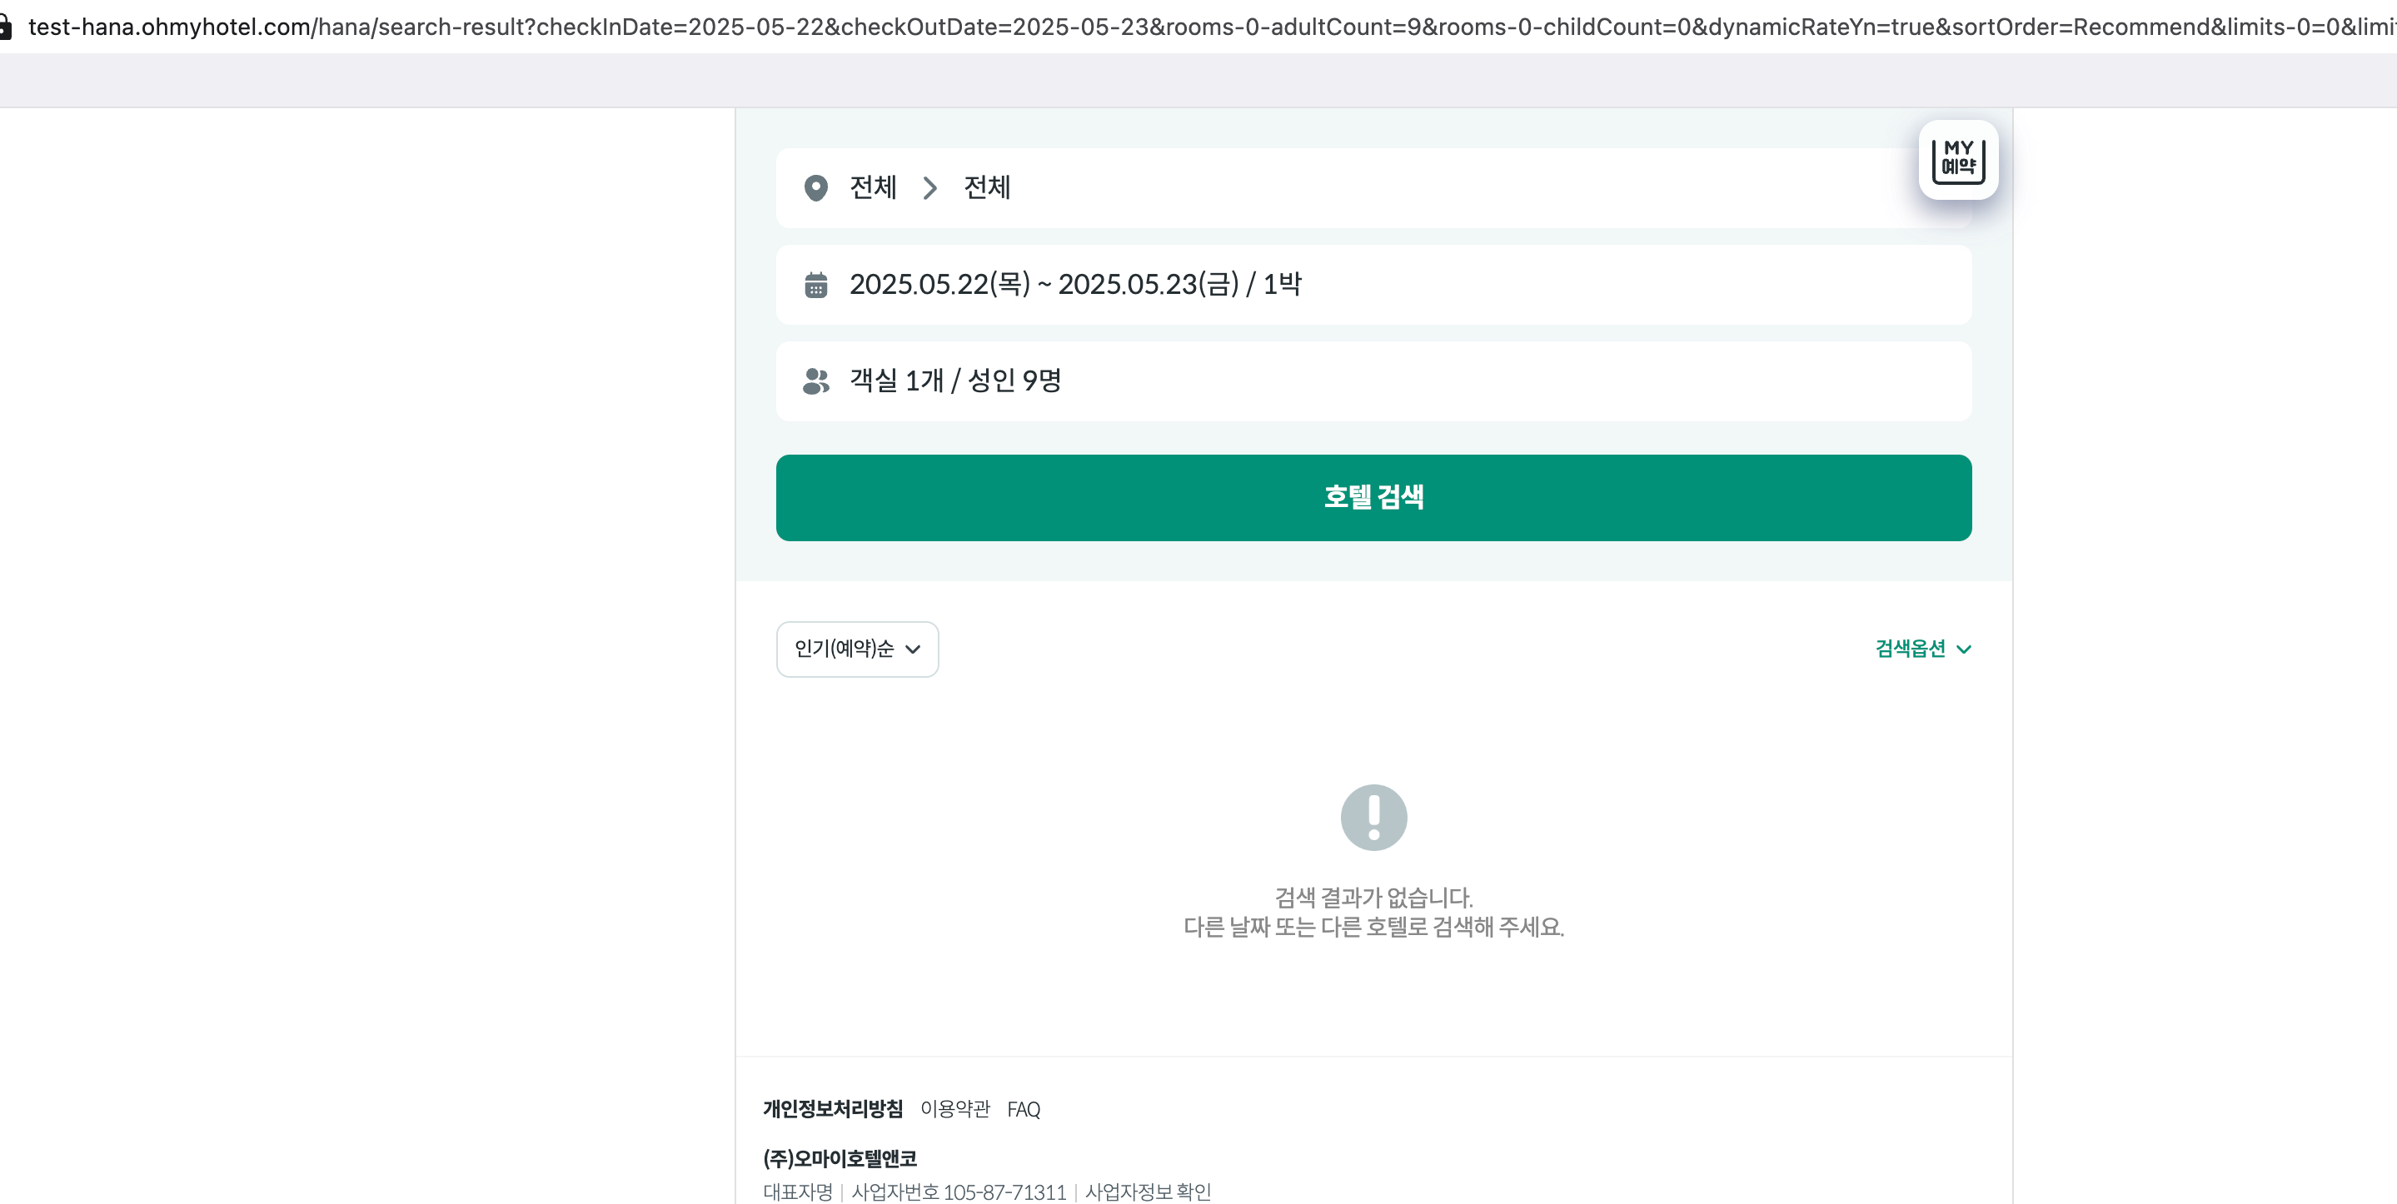
Task: Open the 인기(예약)순 sort dropdown
Action: pyautogui.click(x=856, y=649)
